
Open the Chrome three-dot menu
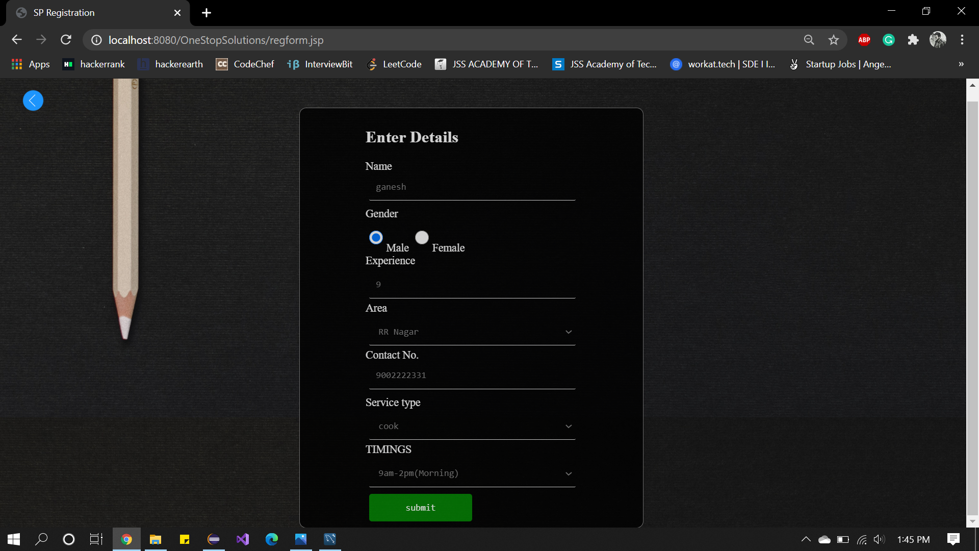coord(962,40)
